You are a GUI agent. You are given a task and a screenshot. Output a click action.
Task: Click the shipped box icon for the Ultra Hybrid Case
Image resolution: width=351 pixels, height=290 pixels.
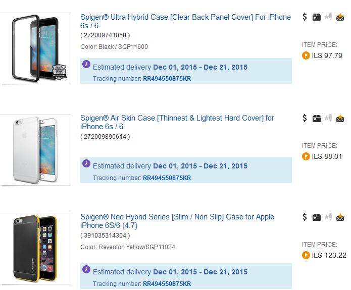click(x=317, y=17)
